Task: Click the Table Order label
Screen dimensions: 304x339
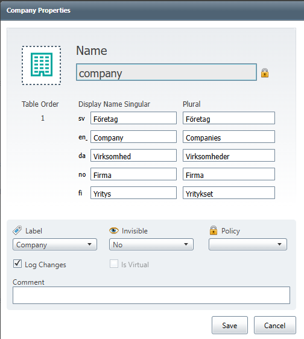Action: (x=40, y=104)
